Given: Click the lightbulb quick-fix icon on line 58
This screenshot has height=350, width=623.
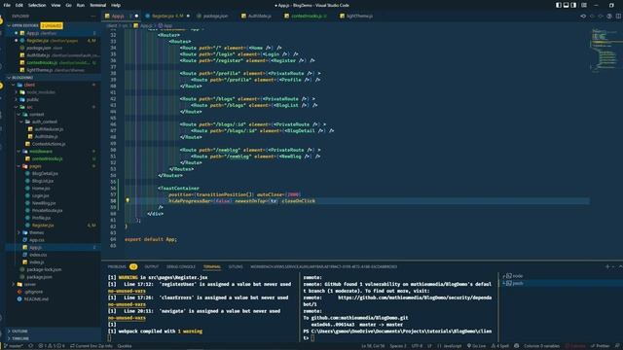Looking at the screenshot, I should pyautogui.click(x=128, y=200).
